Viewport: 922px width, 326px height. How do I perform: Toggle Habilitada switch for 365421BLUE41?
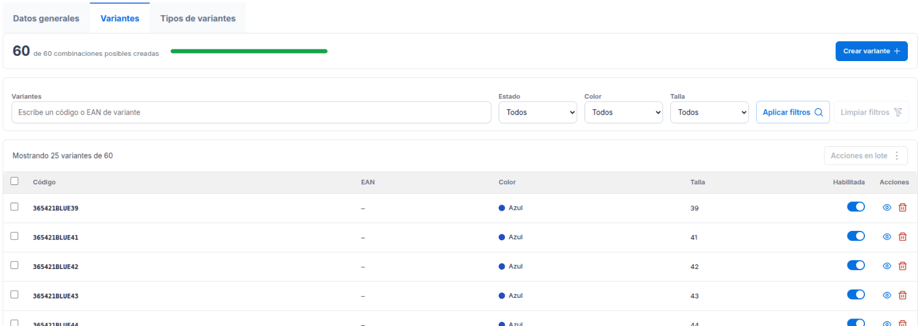(x=856, y=236)
